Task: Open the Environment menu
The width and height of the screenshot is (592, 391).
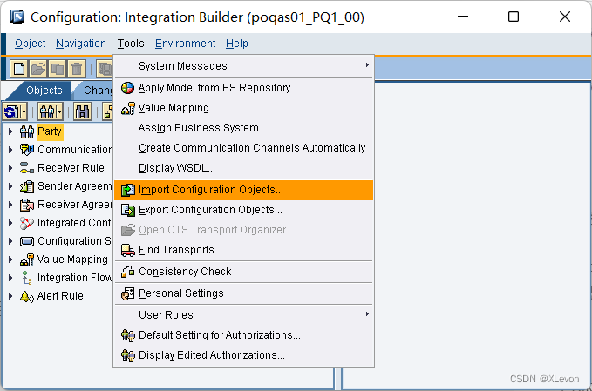Action: tap(185, 44)
